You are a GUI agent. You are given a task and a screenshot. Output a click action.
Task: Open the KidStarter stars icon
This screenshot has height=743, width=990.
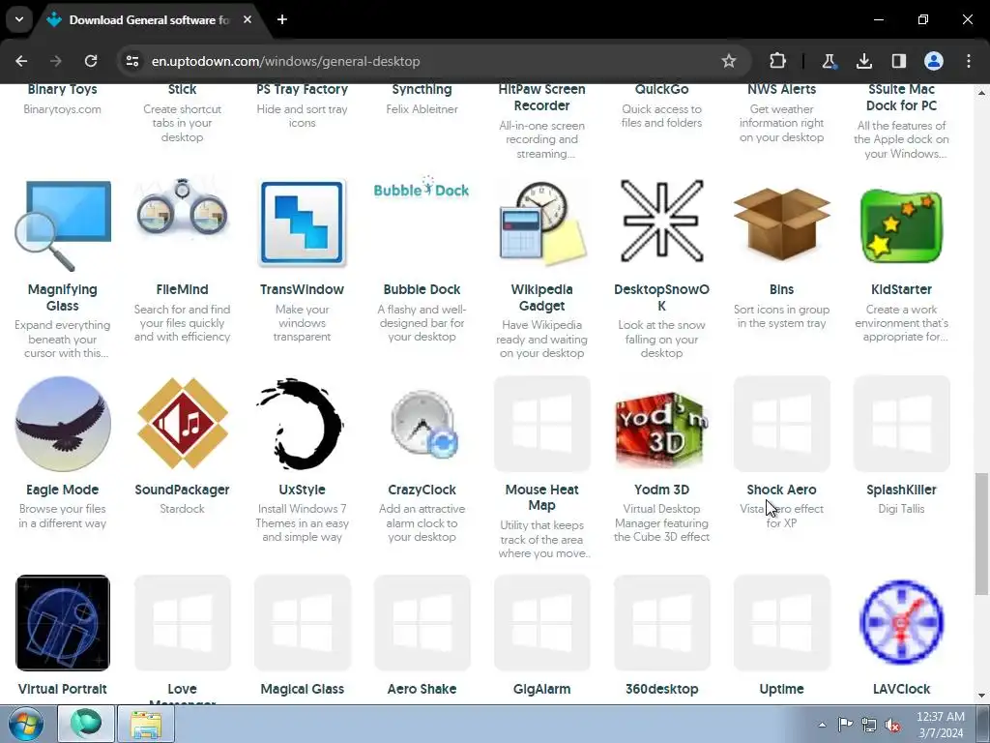tap(901, 226)
